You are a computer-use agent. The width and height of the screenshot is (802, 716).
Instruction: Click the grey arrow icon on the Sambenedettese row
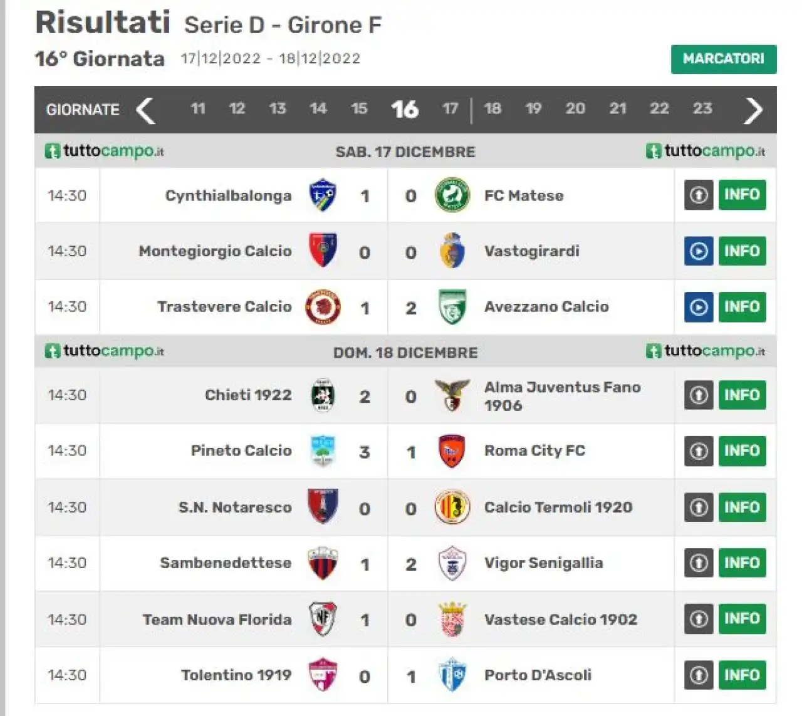(699, 563)
